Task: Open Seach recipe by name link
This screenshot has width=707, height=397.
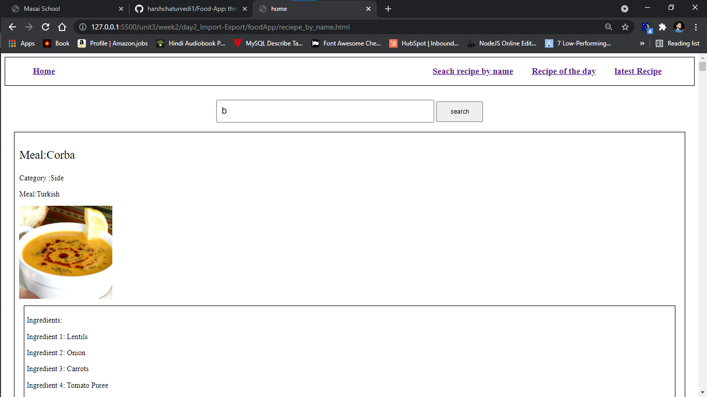Action: (x=473, y=71)
